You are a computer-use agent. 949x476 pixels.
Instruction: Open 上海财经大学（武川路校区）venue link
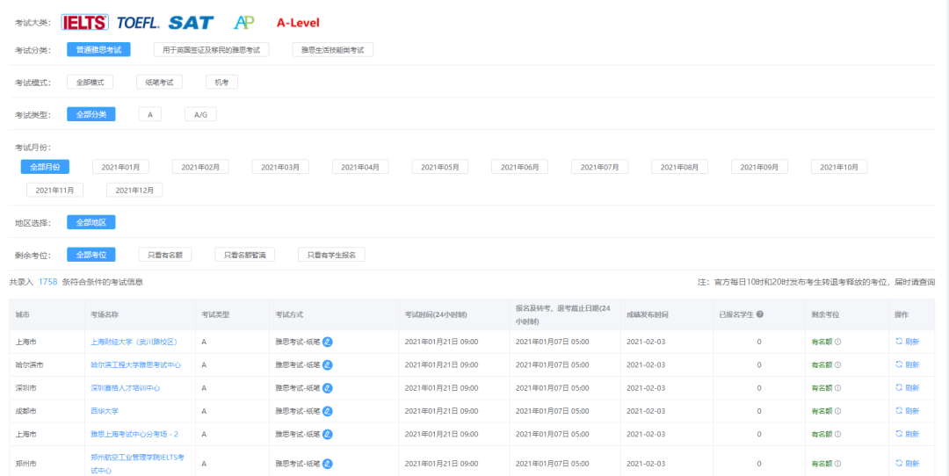coord(134,342)
